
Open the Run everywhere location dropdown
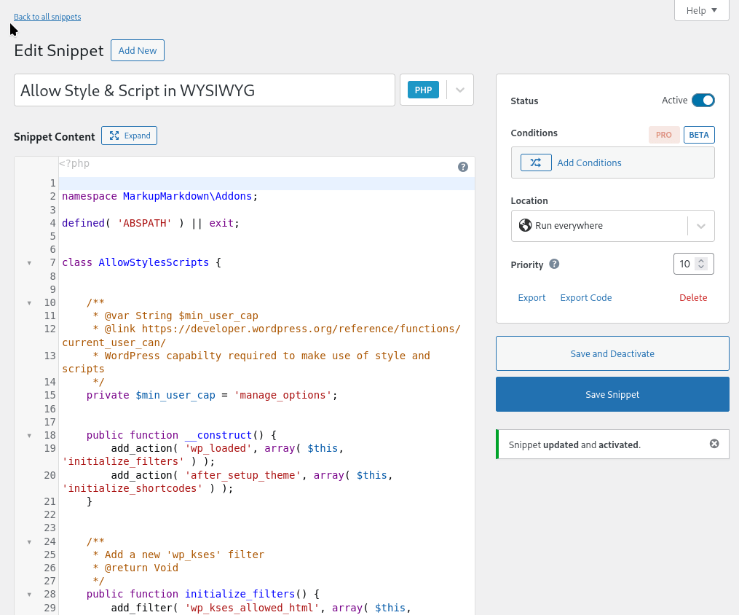[x=700, y=226]
